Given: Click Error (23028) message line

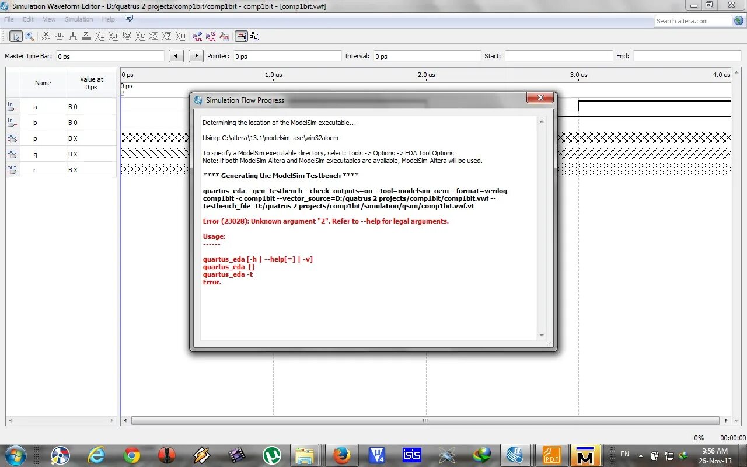Looking at the screenshot, I should click(x=326, y=221).
